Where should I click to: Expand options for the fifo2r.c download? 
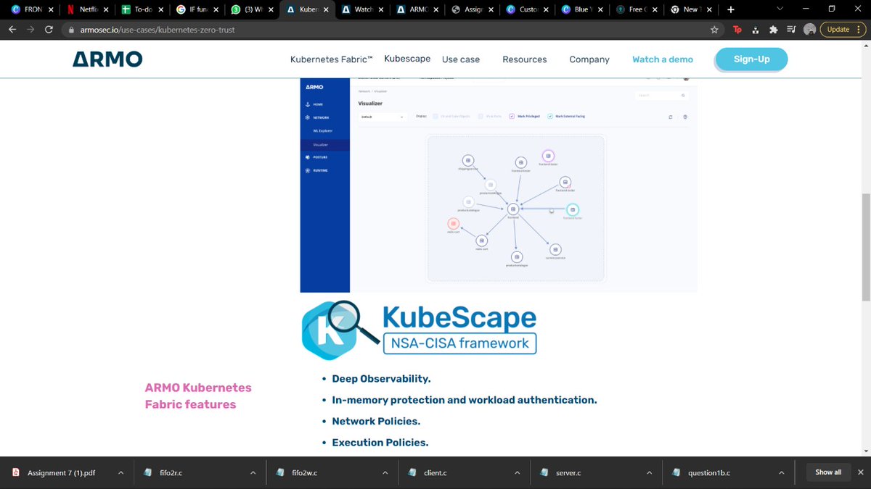[x=253, y=472]
